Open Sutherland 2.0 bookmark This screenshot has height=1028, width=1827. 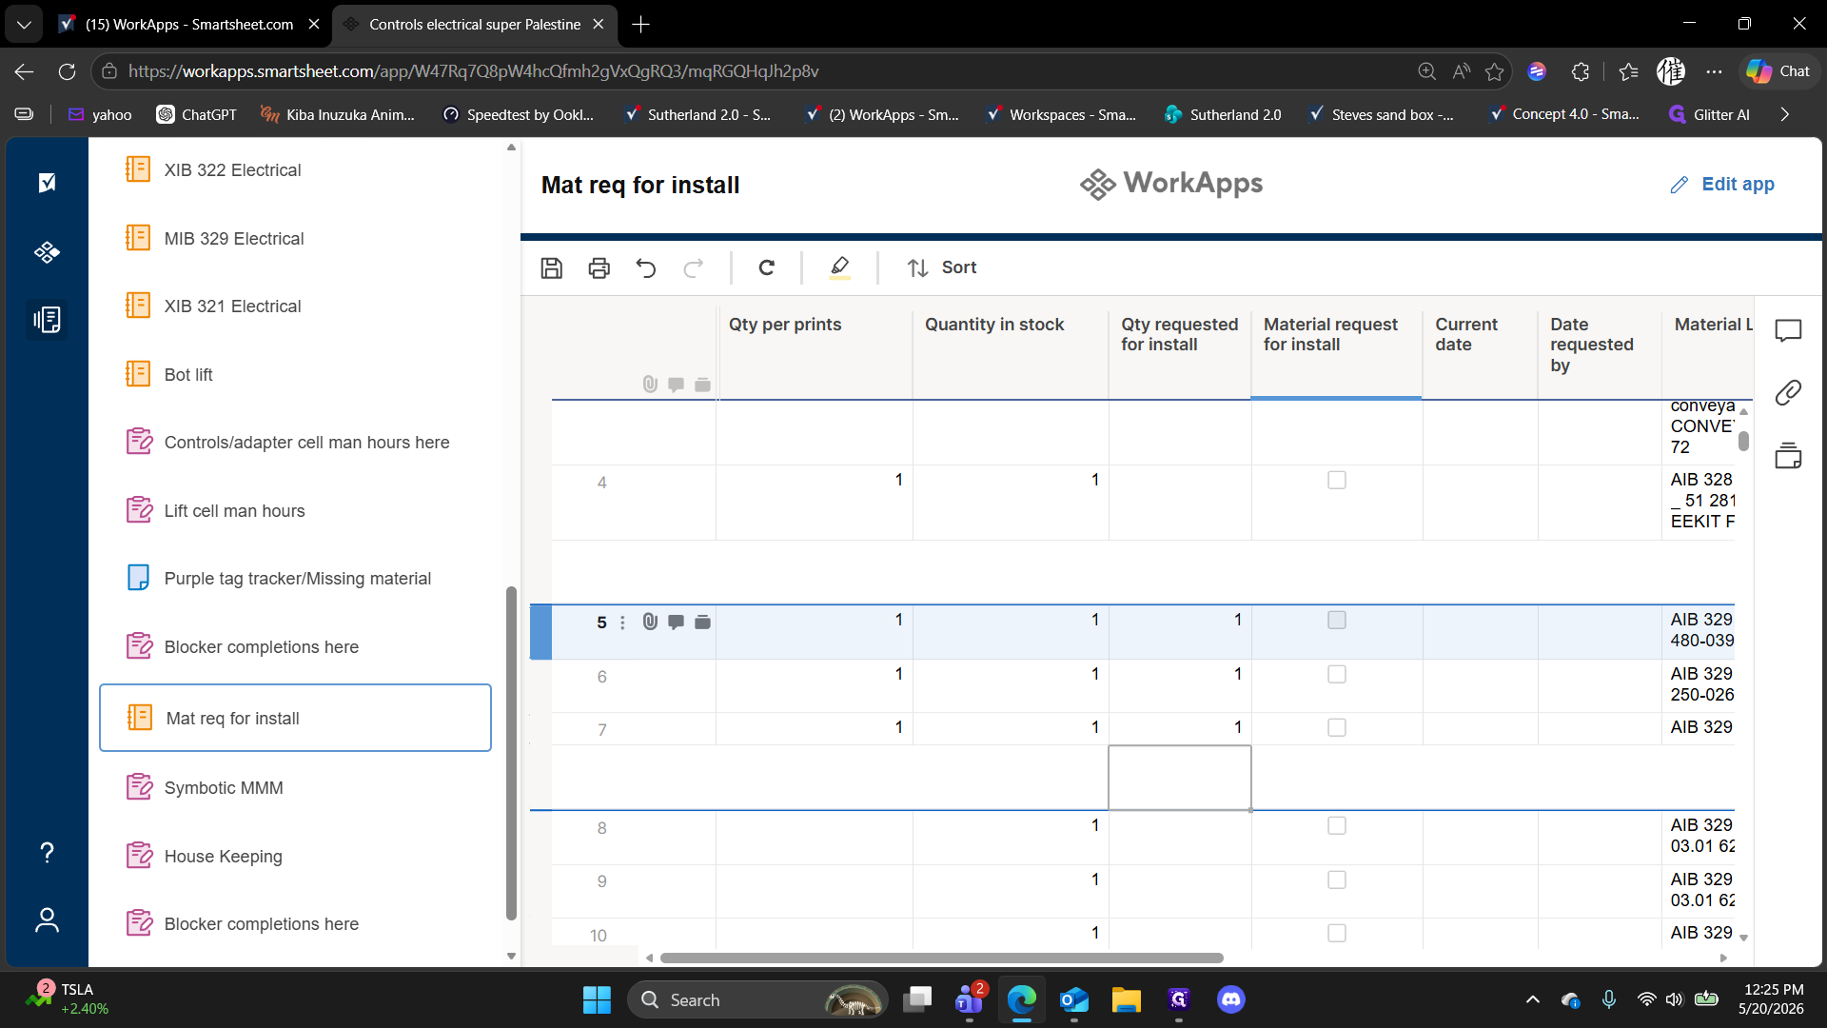pyautogui.click(x=1223, y=114)
